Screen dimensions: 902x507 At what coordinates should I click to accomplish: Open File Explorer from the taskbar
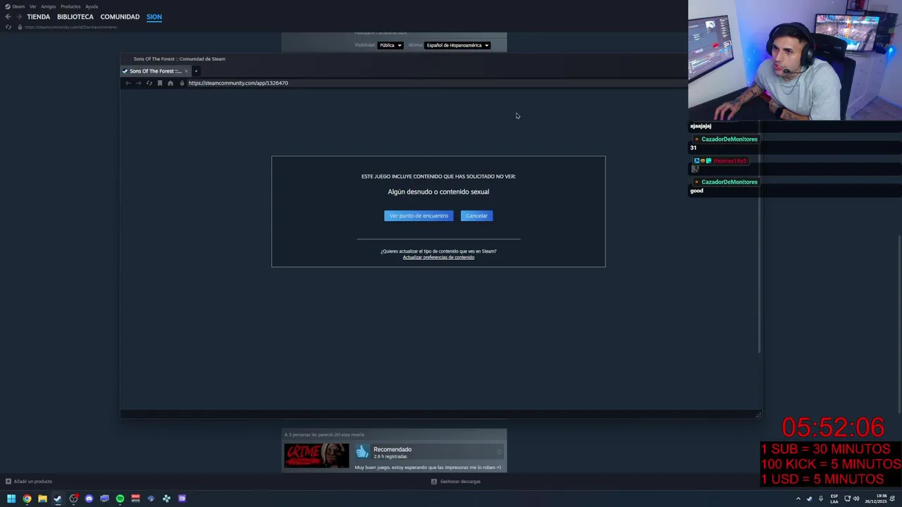point(42,499)
